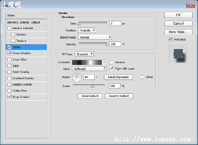Click the Angle dial control
Image resolution: width=198 pixels, height=145 pixels.
[x=77, y=77]
